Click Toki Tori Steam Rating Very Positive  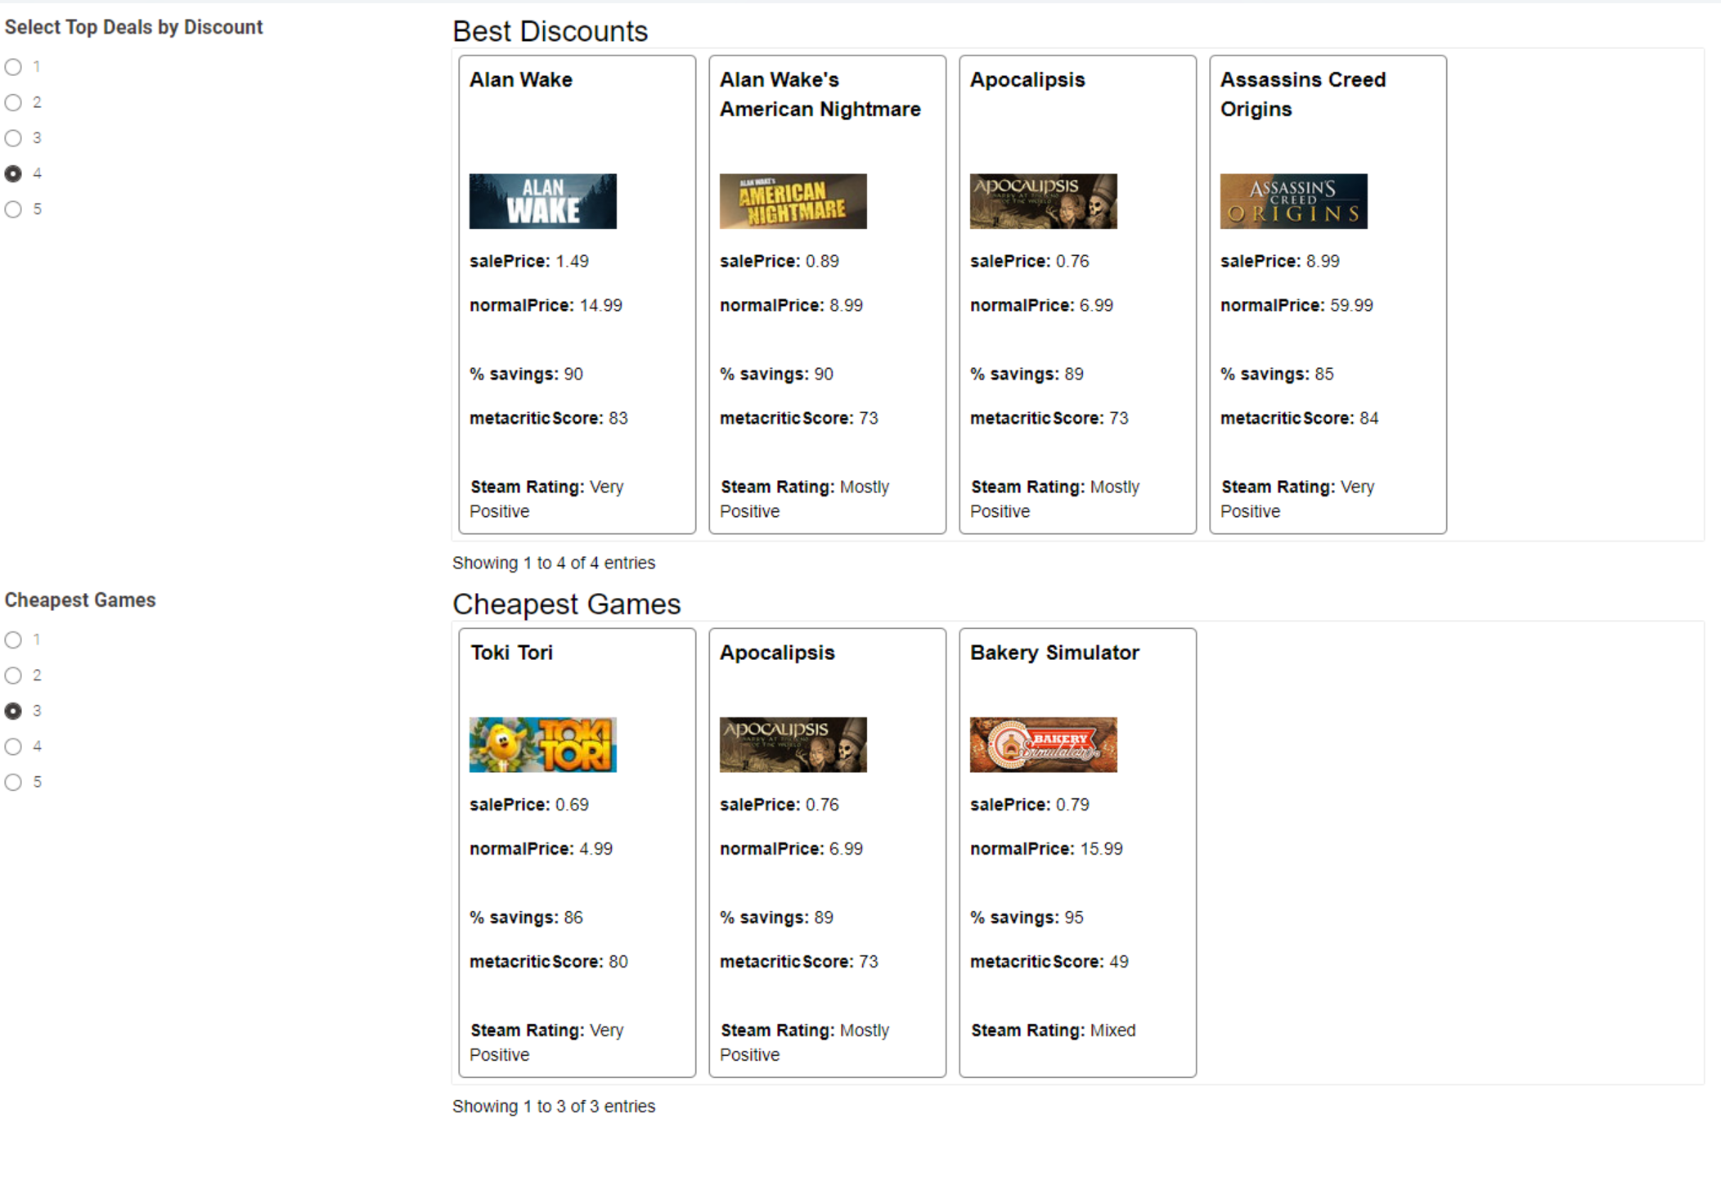[546, 1043]
